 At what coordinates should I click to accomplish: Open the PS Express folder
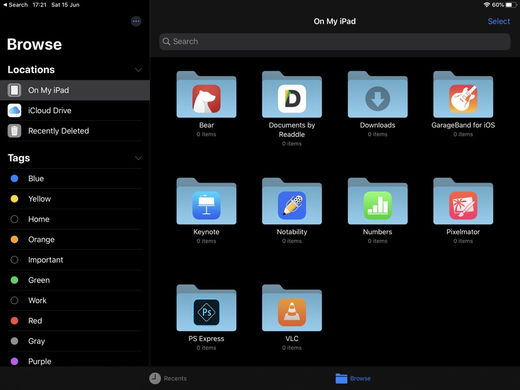point(206,308)
